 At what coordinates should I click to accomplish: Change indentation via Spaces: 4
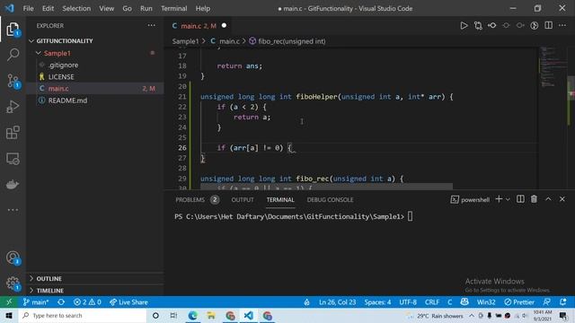click(377, 302)
